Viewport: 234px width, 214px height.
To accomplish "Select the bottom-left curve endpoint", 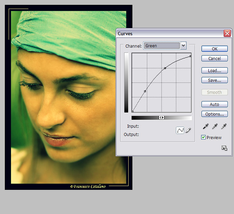I will (133, 111).
